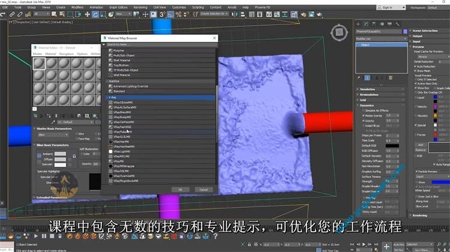Click the Sign In button
The width and height of the screenshot is (450, 252).
391,7
